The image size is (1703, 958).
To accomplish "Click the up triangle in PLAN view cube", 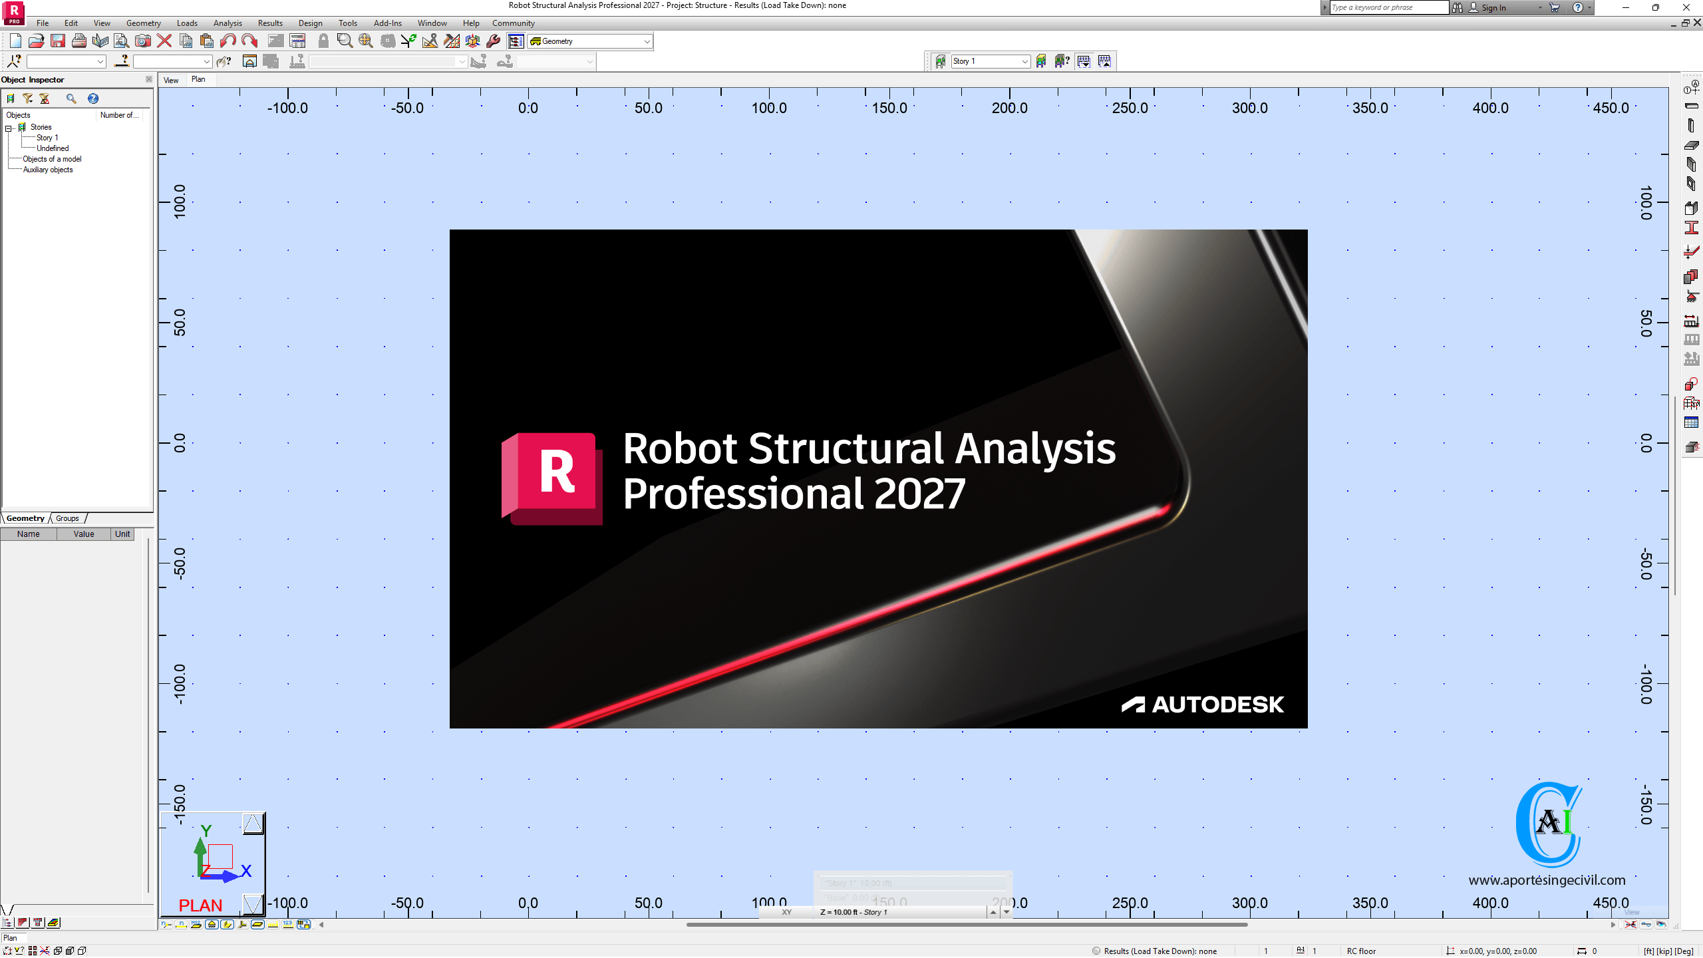I will point(253,824).
